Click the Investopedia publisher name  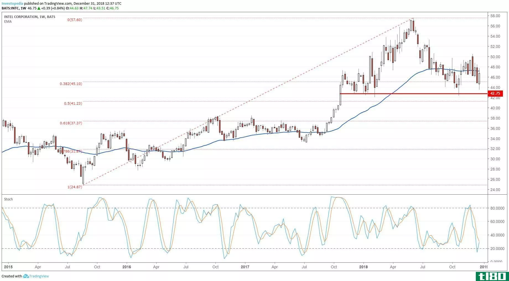click(x=12, y=4)
